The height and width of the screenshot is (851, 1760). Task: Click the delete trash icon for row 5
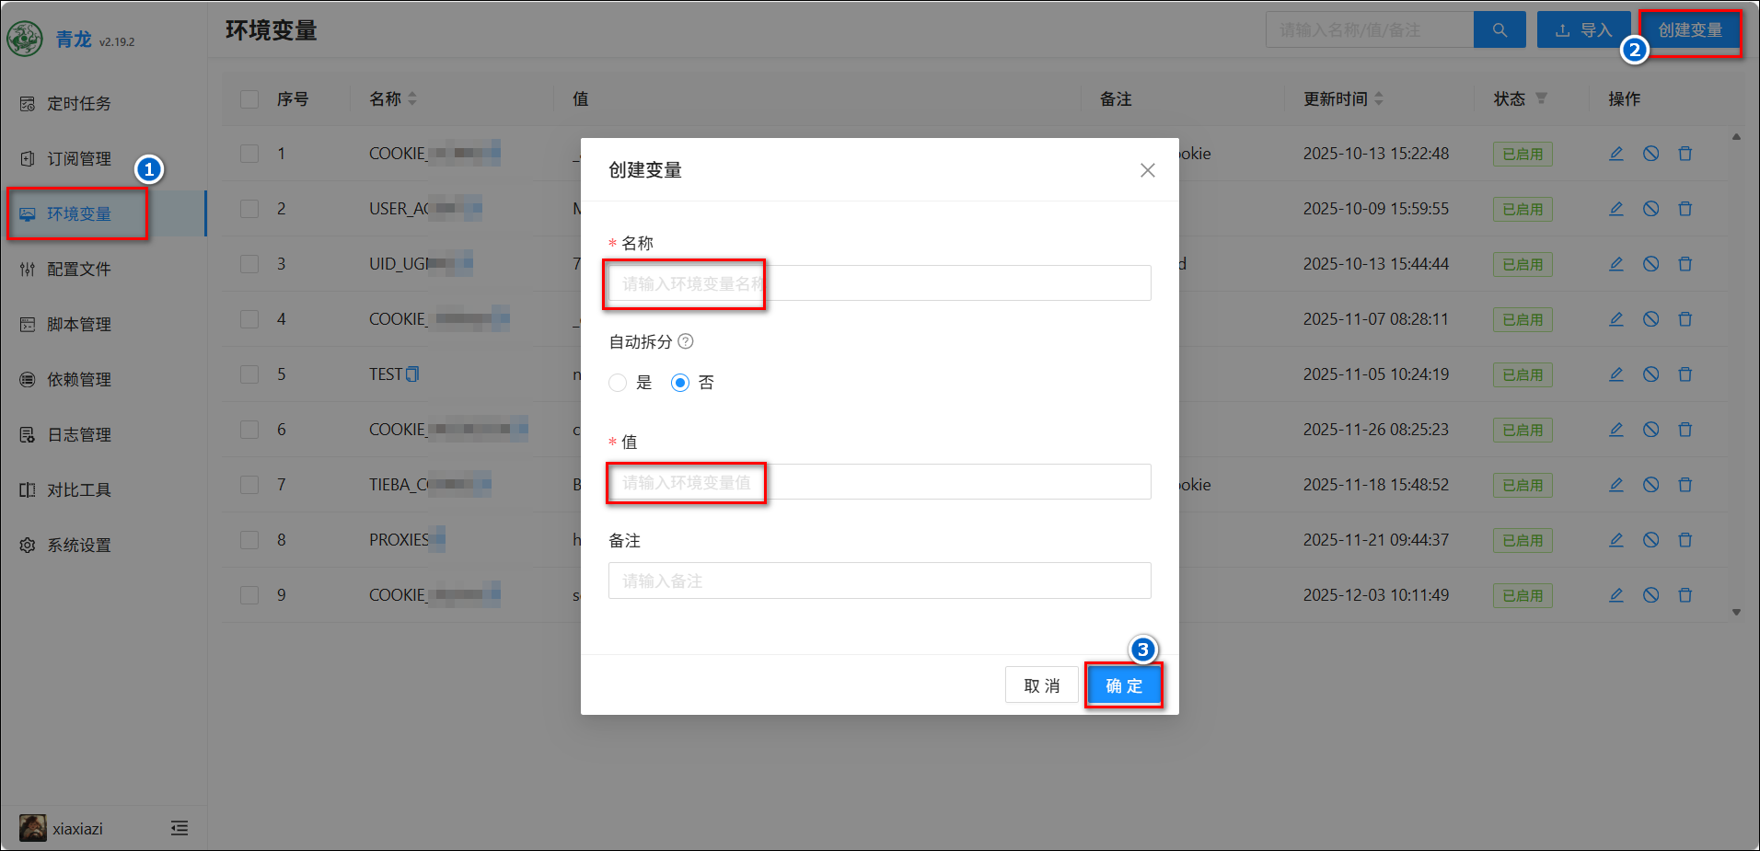point(1685,374)
